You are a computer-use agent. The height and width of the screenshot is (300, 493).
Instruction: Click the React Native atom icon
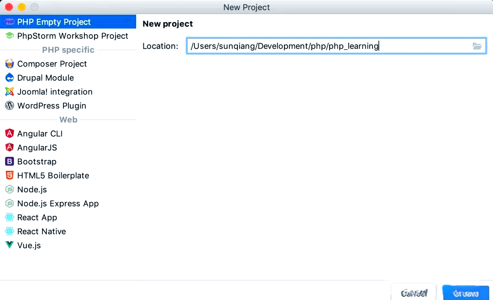(10, 231)
